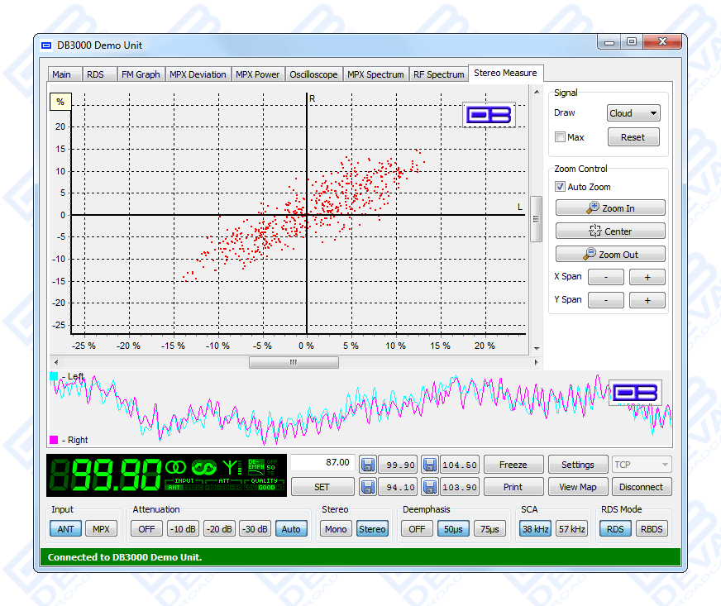Screen dimensions: 721x606
Task: Disable the Auto Zoom checkbox
Action: 561,187
